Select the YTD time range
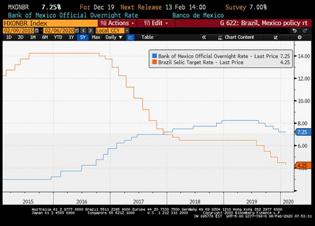315x226 pixels. (58, 37)
